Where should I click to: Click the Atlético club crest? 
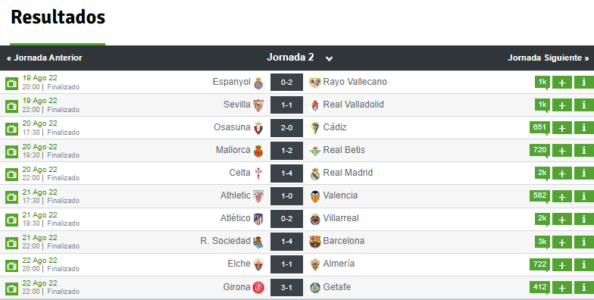pyautogui.click(x=259, y=219)
